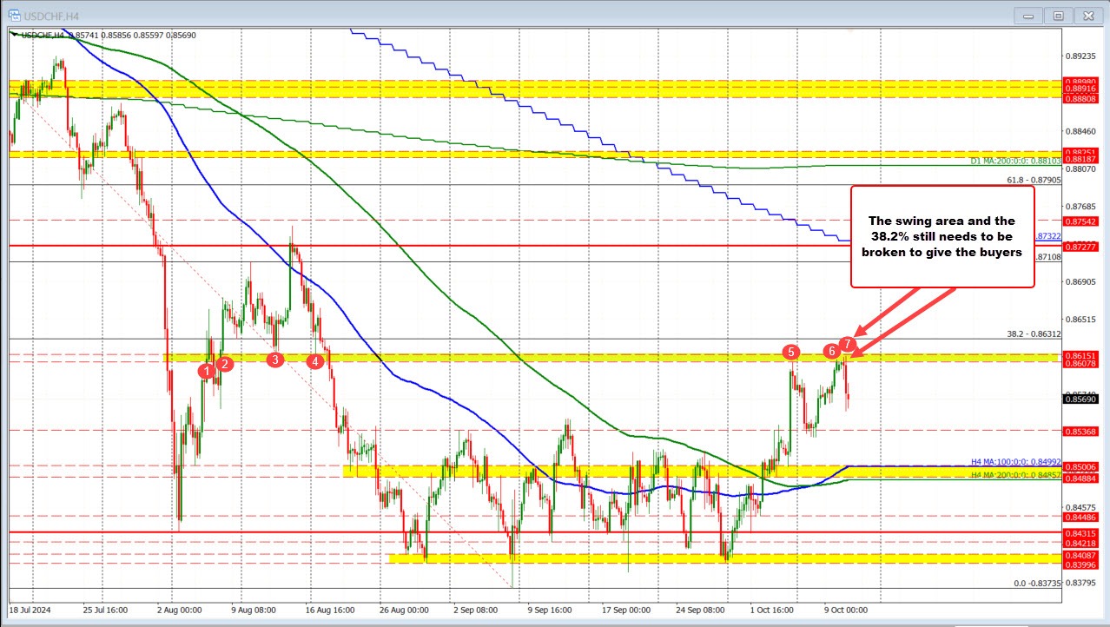Click the 0.85006 red price label
Viewport: 1110px width, 627px height.
pyautogui.click(x=1082, y=466)
